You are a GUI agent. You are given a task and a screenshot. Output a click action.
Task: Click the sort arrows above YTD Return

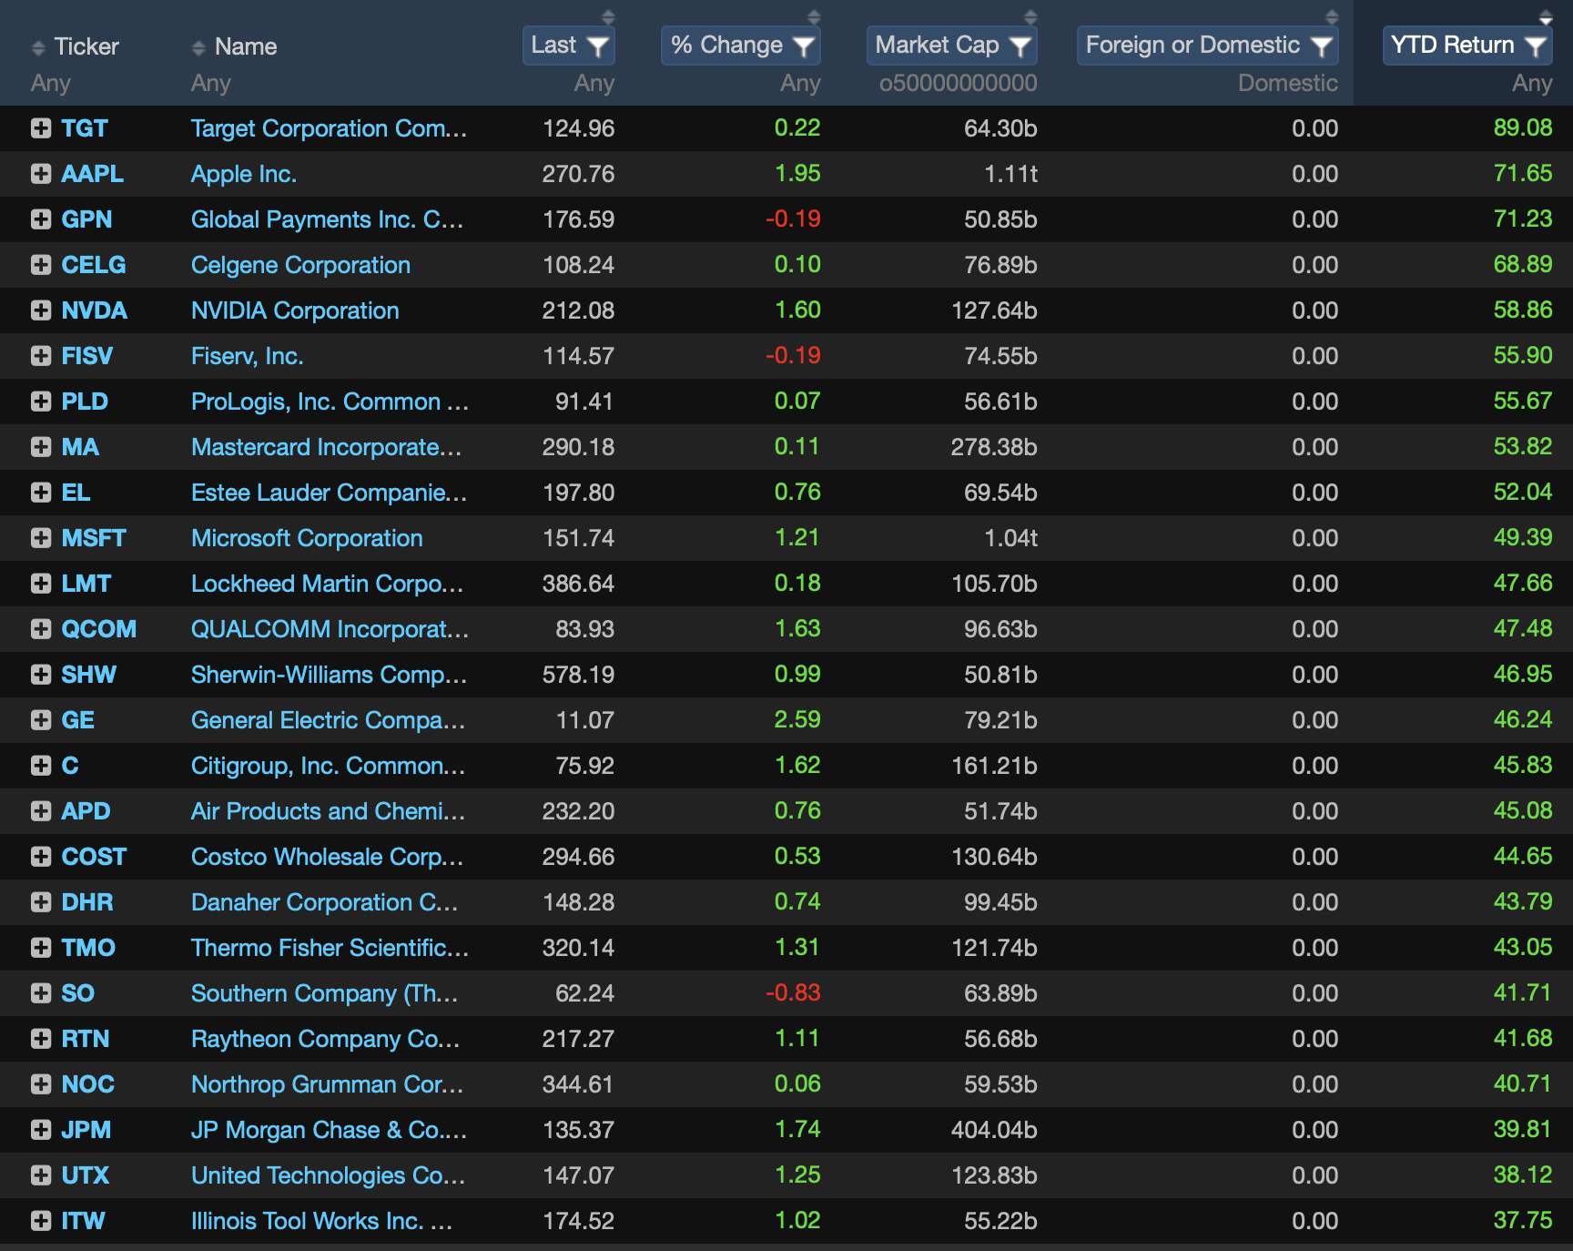pyautogui.click(x=1546, y=16)
